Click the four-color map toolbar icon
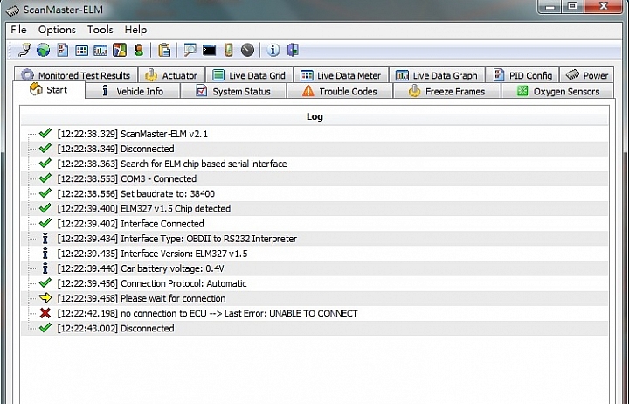The image size is (629, 404). point(120,50)
